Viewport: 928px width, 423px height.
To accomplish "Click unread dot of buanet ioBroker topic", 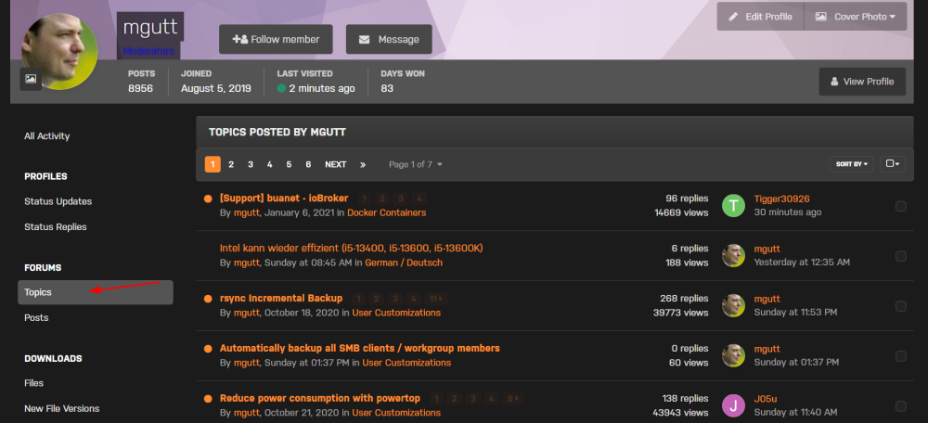I will coord(208,199).
